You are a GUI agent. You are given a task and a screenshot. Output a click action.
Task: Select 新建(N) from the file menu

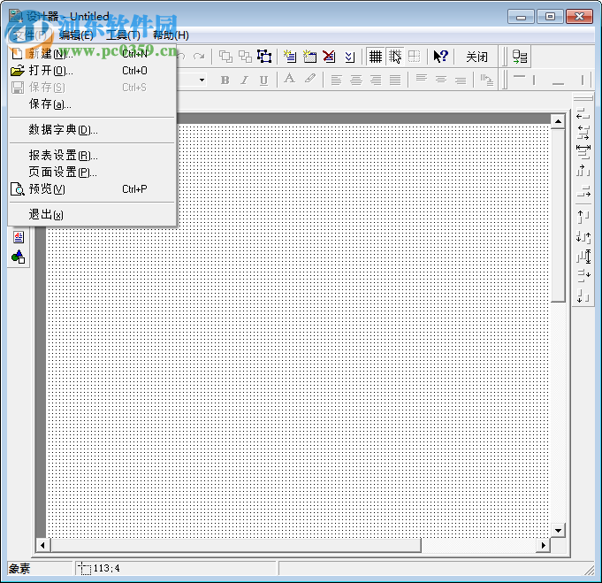(x=92, y=53)
